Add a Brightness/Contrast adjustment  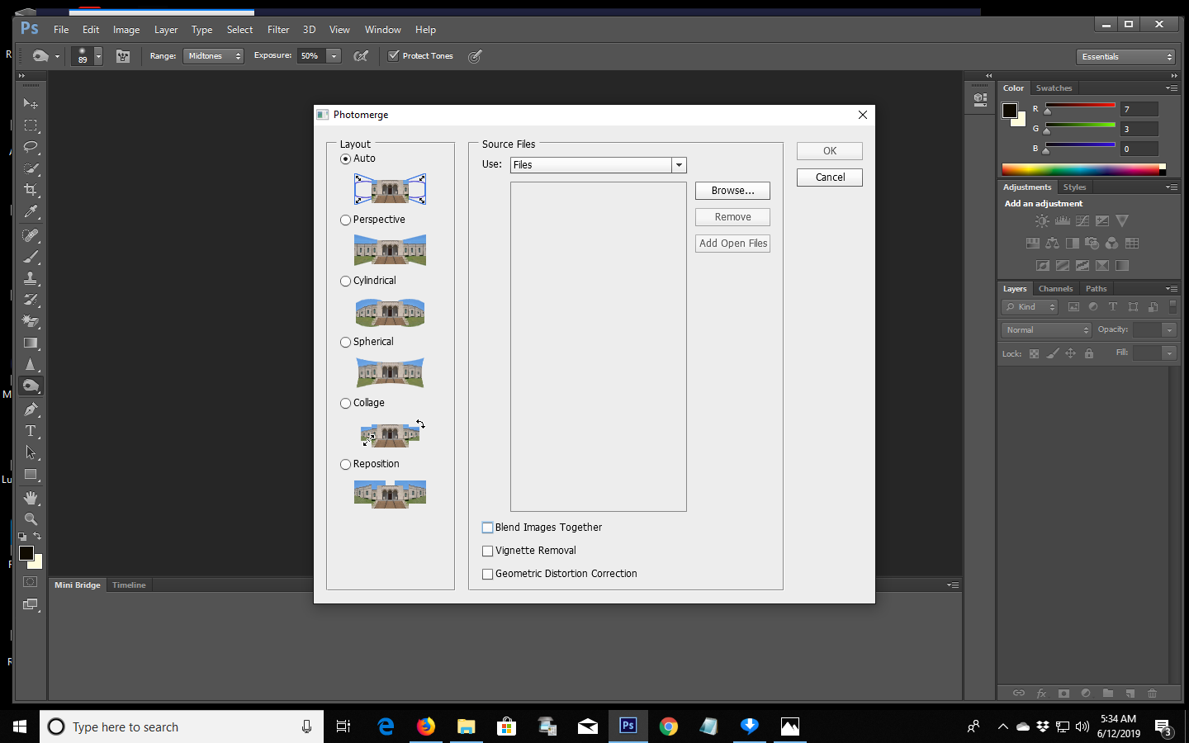tap(1042, 220)
